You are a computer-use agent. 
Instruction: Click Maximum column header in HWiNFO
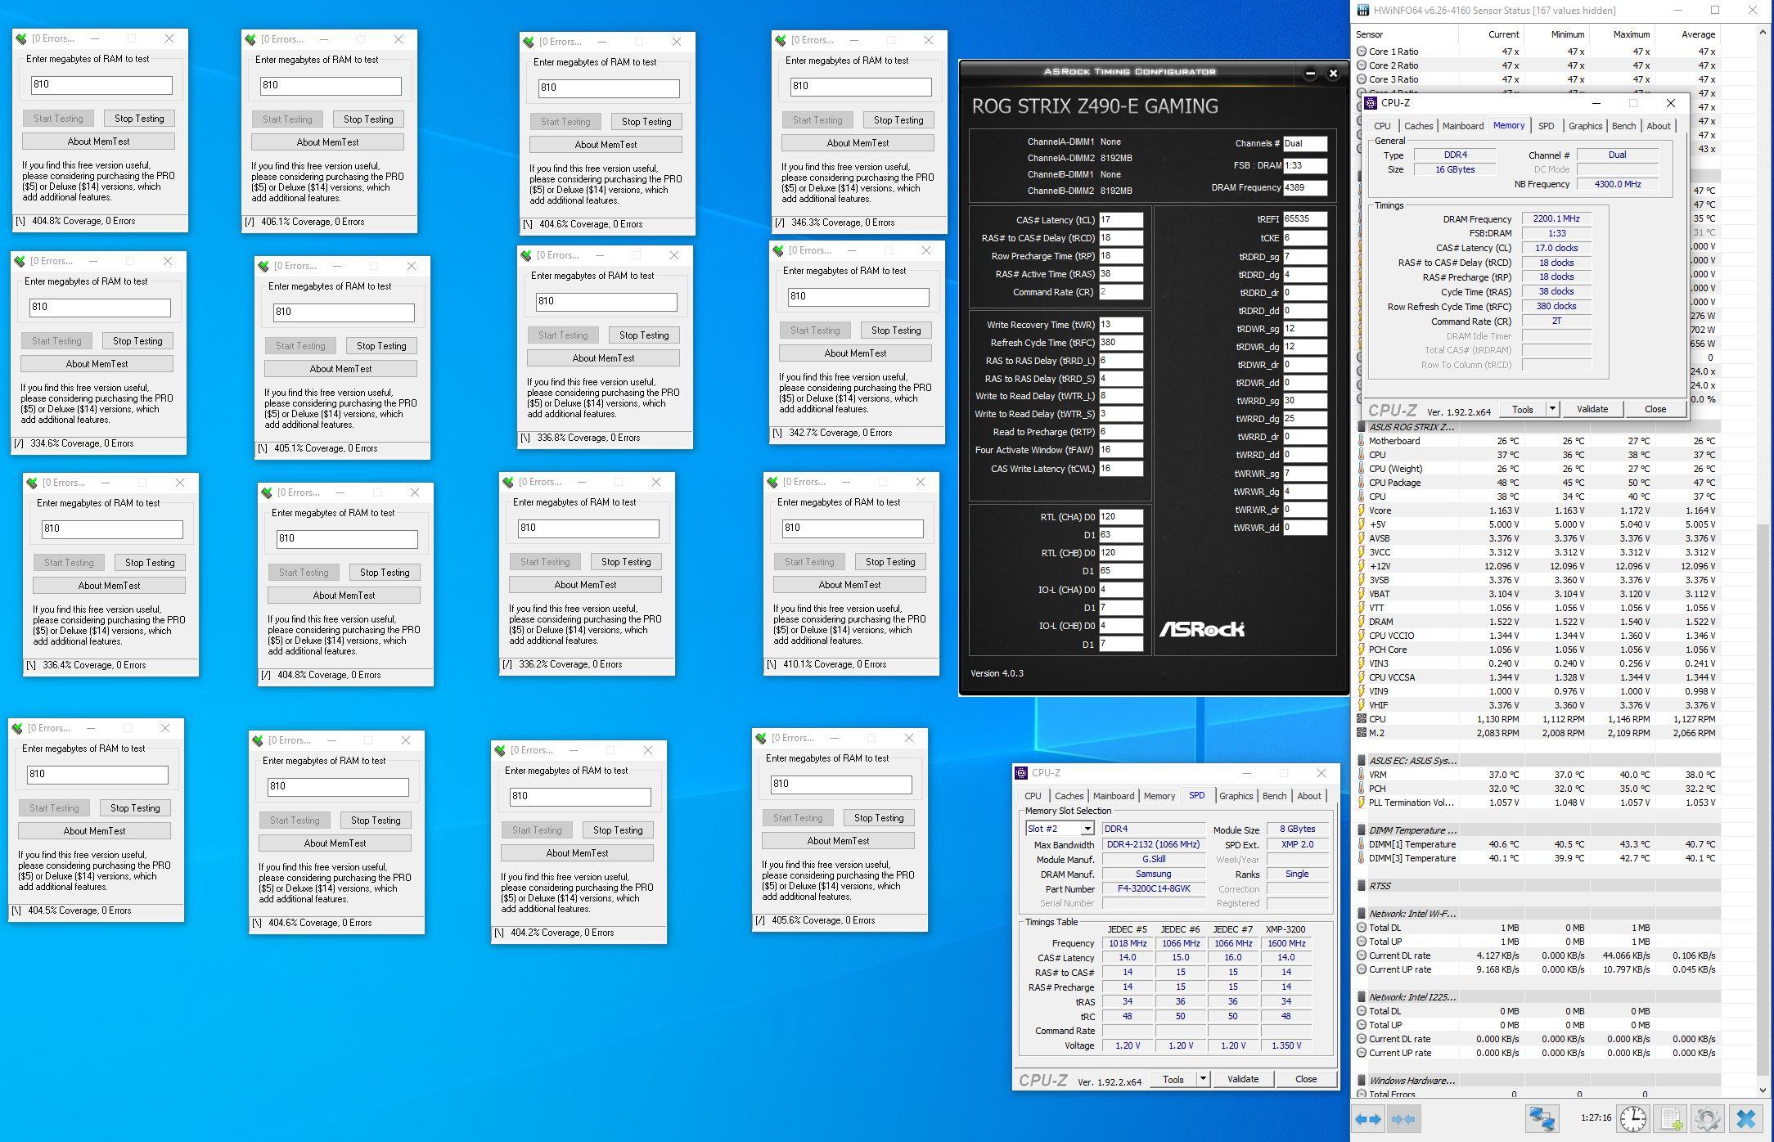1621,34
